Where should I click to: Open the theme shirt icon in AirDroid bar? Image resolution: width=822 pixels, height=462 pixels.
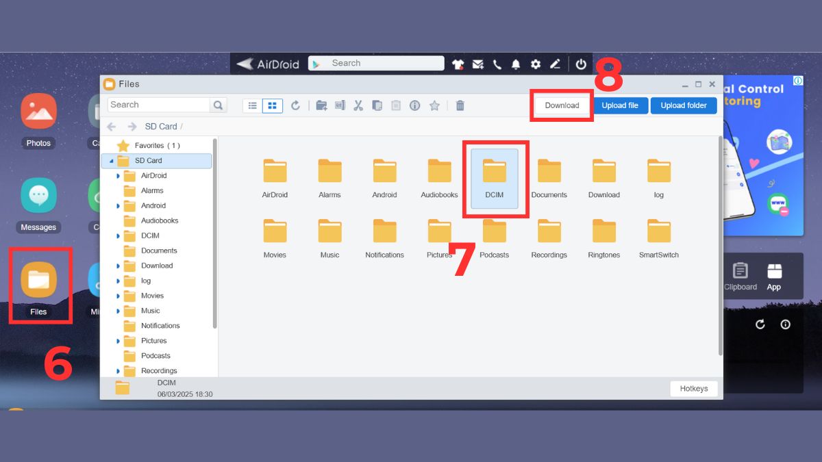pyautogui.click(x=458, y=64)
